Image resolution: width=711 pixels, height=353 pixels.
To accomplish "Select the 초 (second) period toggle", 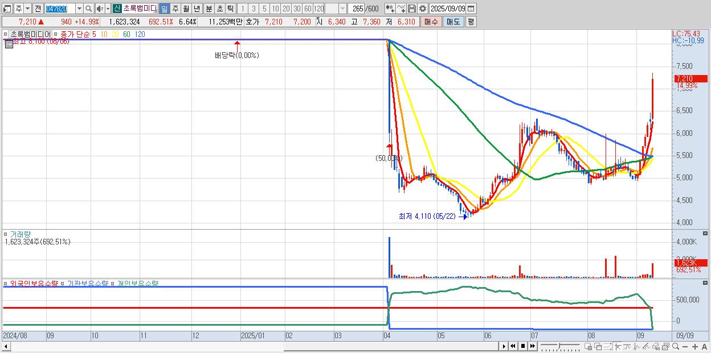I will pyautogui.click(x=219, y=9).
